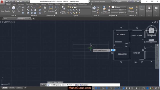This screenshot has width=160, height=90.
Task: Toggle Clean Screen in status bar
Action: point(156,88)
